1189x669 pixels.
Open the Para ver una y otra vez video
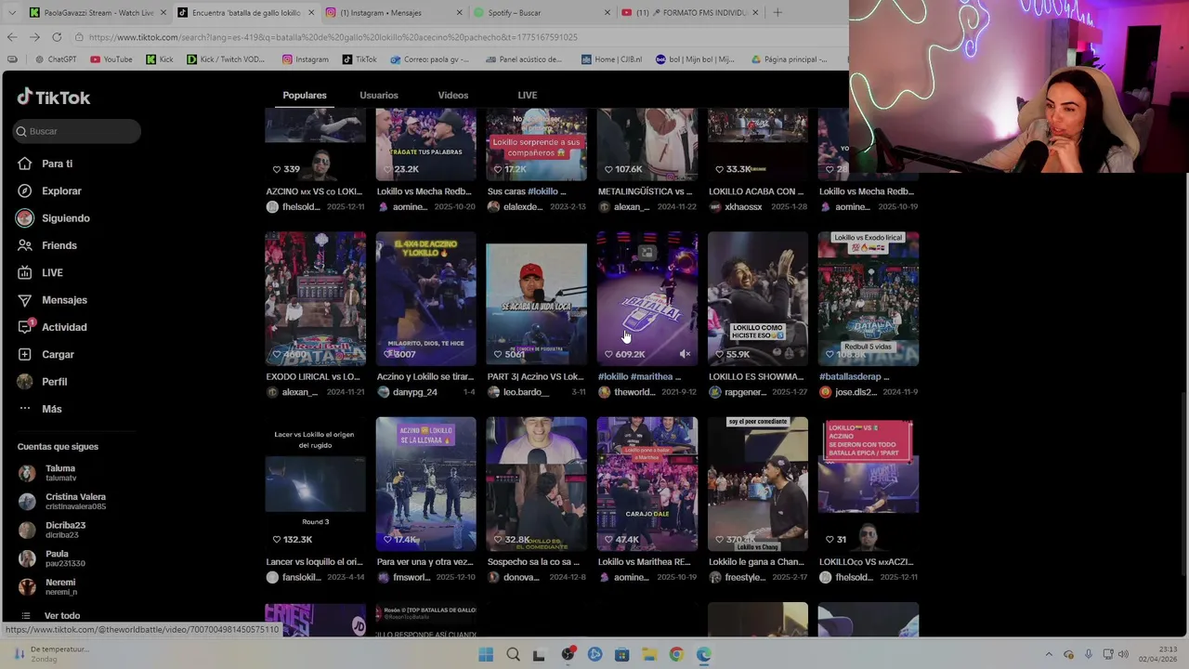pyautogui.click(x=425, y=483)
